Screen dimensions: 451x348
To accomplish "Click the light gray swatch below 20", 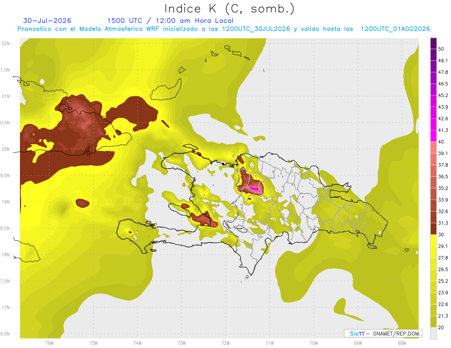I will 433,334.
